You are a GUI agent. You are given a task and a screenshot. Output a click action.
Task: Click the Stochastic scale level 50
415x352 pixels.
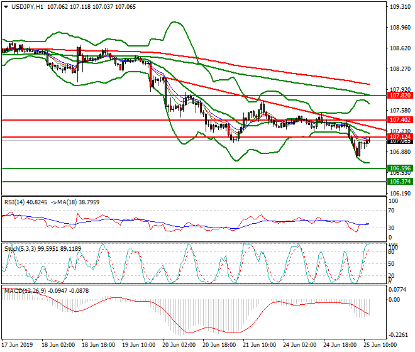click(x=392, y=264)
